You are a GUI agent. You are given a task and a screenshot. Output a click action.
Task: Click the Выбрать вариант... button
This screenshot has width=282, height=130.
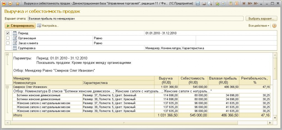pyautogui.click(x=261, y=18)
